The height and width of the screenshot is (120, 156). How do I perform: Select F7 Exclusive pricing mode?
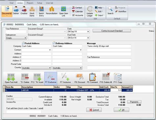click(51, 78)
